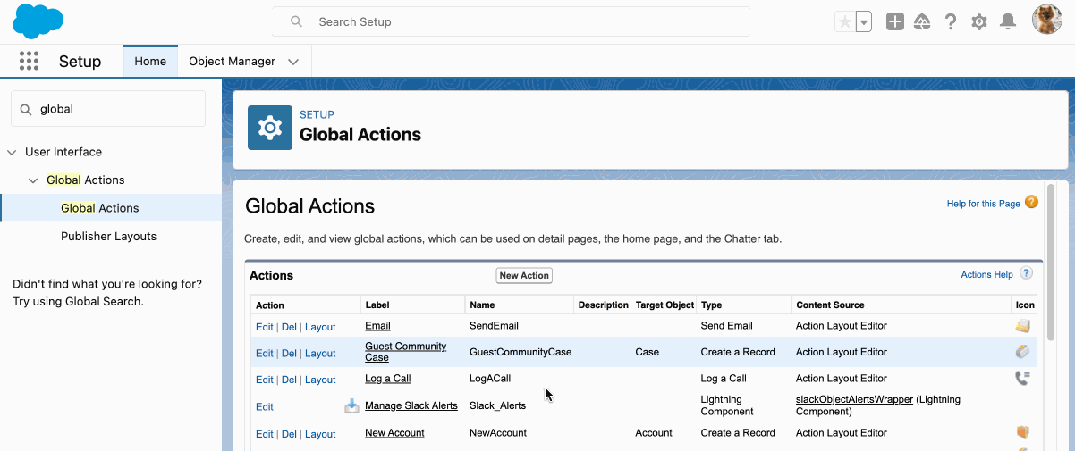Open Publisher Layouts in the sidebar
Screen dimensions: 1075x451
[108, 237]
